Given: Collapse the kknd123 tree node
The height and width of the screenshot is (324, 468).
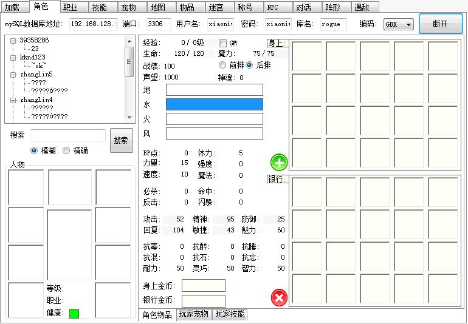Looking at the screenshot, I should click(x=13, y=57).
